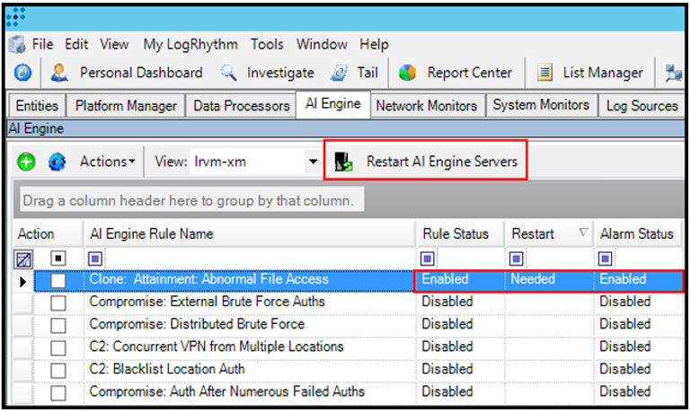This screenshot has height=413, width=691.
Task: Open the View dropdown arrow
Action: pyautogui.click(x=313, y=162)
